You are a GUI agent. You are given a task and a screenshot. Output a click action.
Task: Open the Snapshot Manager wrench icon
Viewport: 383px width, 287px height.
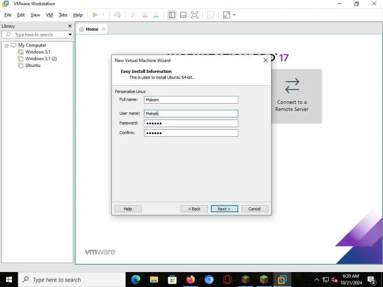point(156,15)
